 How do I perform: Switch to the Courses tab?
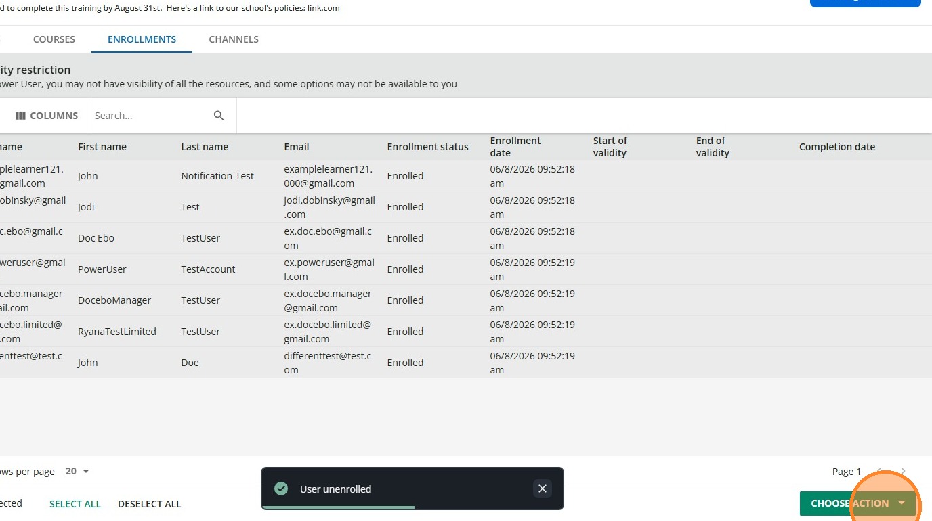click(54, 39)
